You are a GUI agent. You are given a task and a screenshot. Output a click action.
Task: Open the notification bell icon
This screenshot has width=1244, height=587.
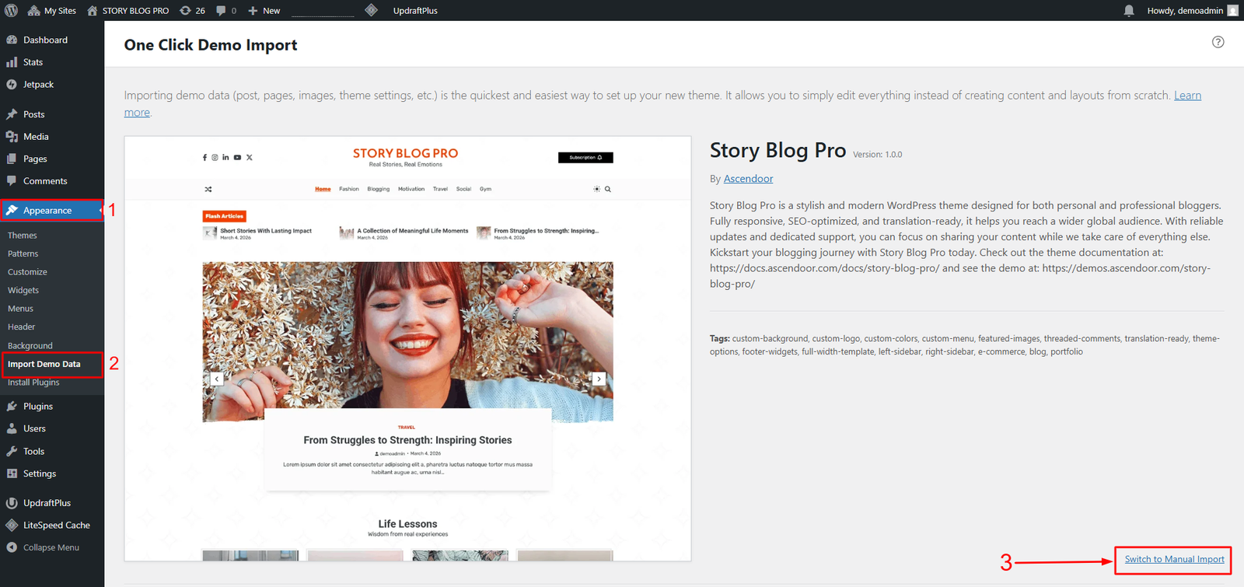1129,11
